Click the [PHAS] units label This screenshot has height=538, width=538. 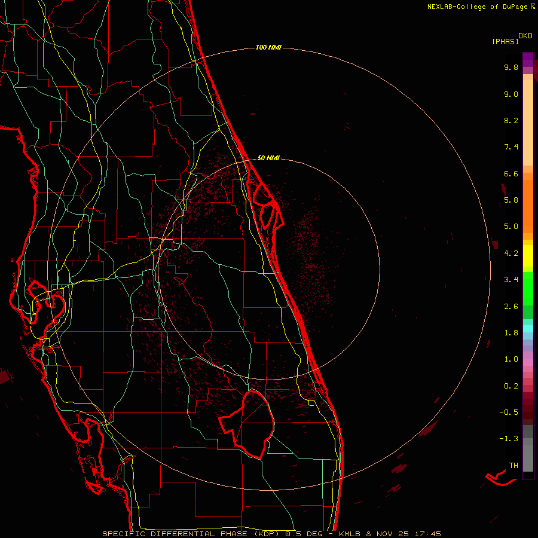pyautogui.click(x=505, y=42)
